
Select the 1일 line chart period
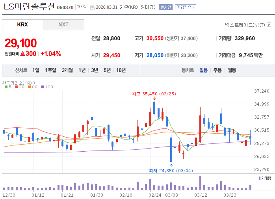click(36, 71)
